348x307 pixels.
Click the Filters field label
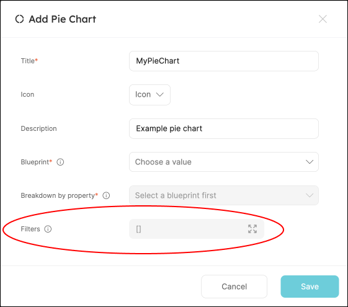pos(30,229)
